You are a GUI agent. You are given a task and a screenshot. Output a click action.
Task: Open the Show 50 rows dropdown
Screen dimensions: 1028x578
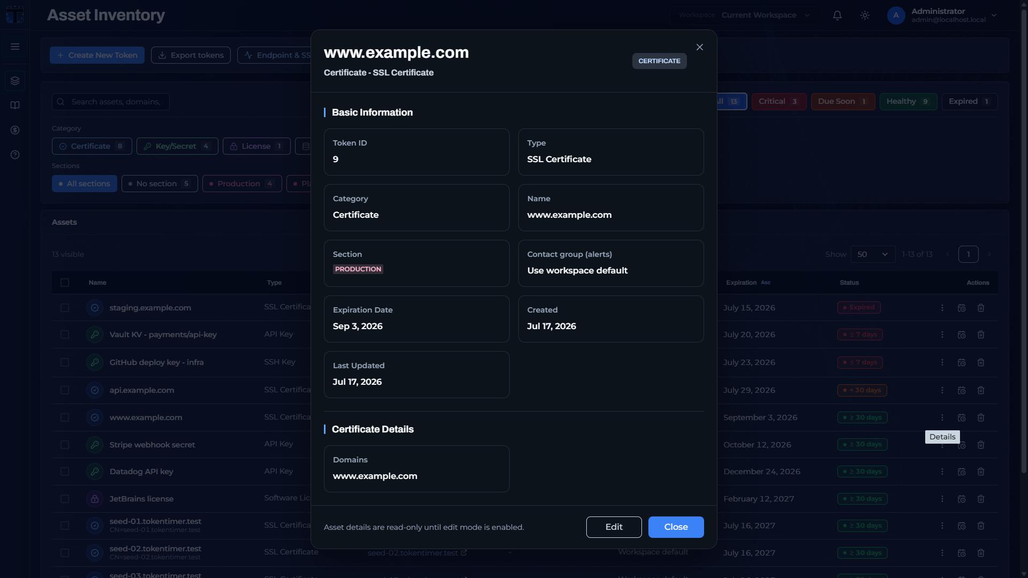873,254
